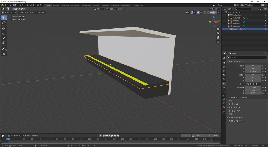Viewport: 268px width, 147px height.
Task: Collapse the Collection tree in outliner
Action: [x=226, y=15]
